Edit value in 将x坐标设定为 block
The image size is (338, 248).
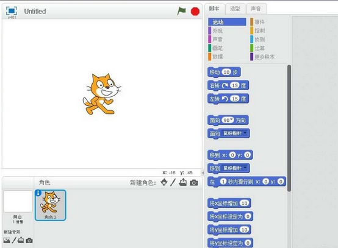pyautogui.click(x=248, y=216)
